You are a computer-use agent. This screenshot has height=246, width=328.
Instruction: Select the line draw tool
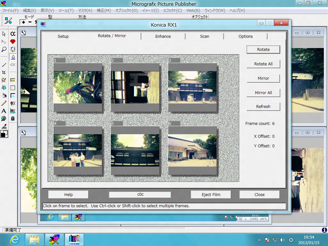[x=4, y=65]
